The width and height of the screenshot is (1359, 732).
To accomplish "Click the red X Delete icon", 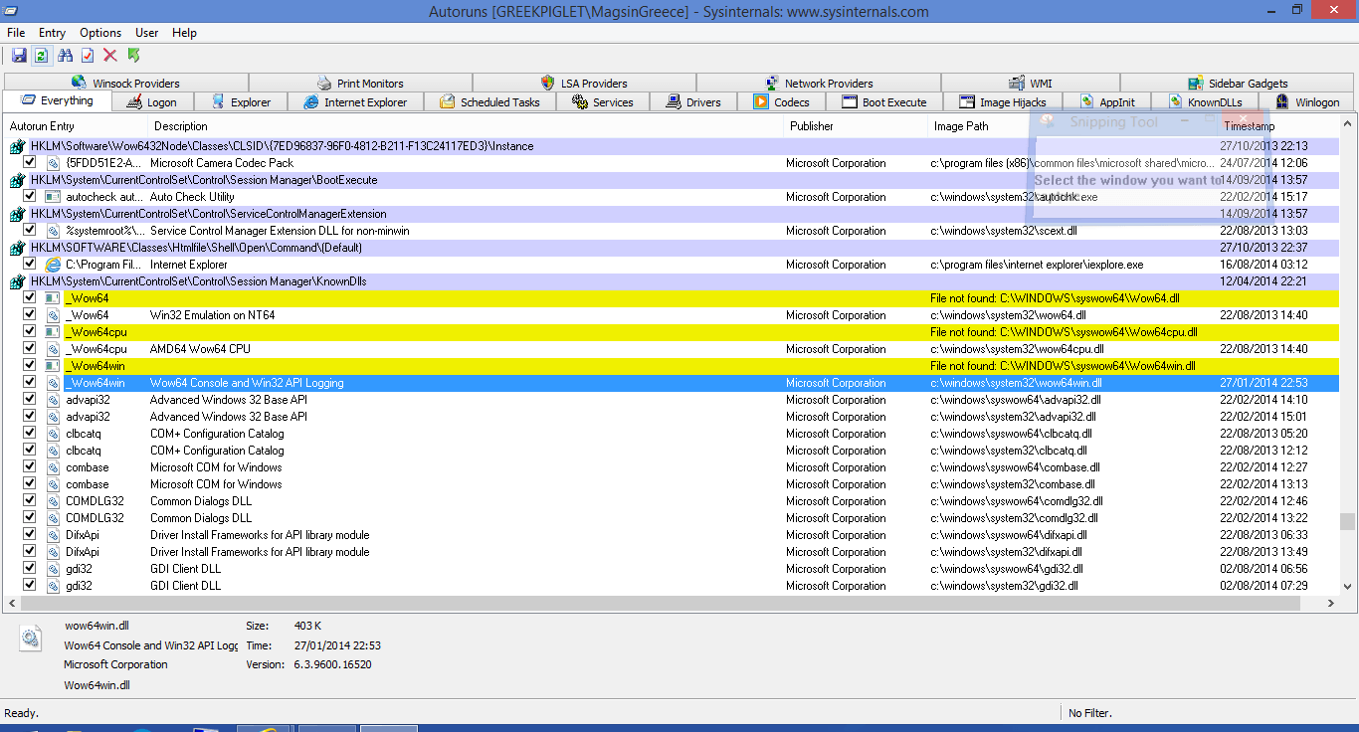I will 110,56.
